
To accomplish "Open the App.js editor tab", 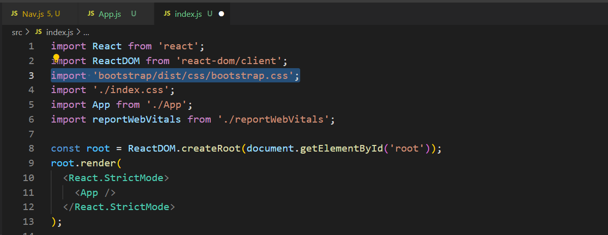I will tap(115, 14).
